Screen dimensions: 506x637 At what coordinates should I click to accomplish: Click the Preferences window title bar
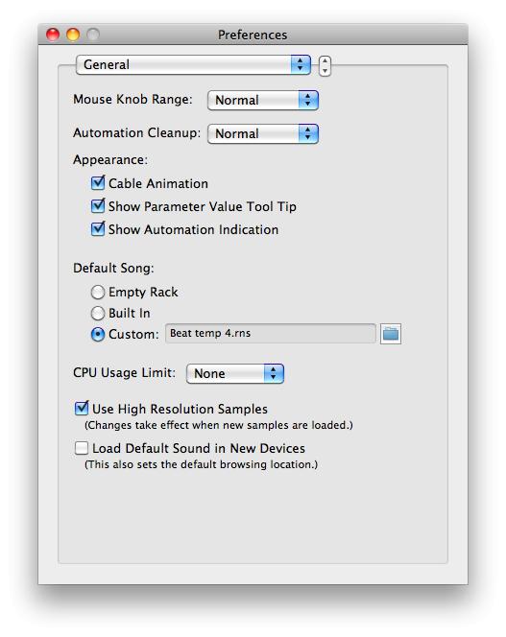pyautogui.click(x=253, y=35)
